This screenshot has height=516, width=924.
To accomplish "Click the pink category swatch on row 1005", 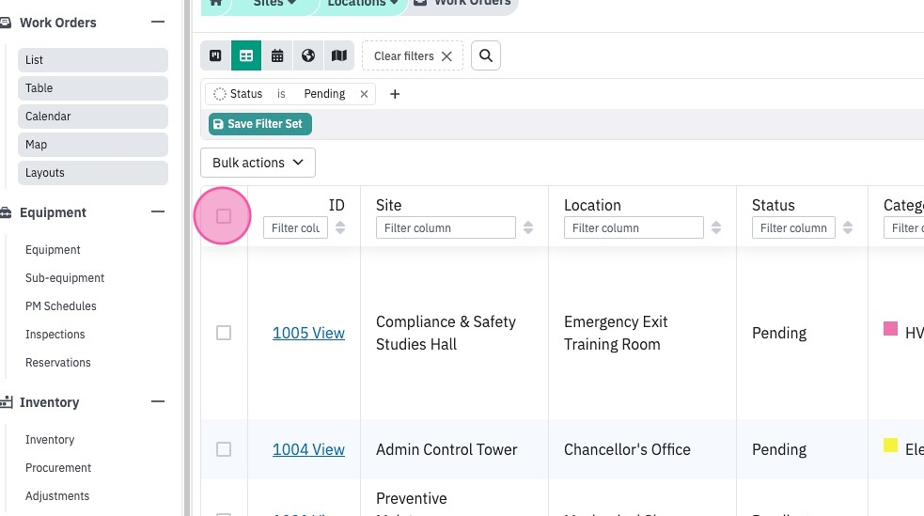I will click(890, 329).
